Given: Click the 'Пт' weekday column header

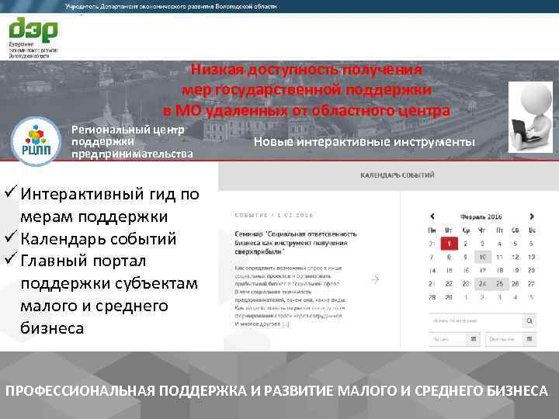Looking at the screenshot, I should pos(500,230).
